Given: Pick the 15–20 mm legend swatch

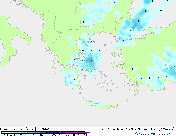Looking at the screenshot, I should pyautogui.click(x=43, y=132).
